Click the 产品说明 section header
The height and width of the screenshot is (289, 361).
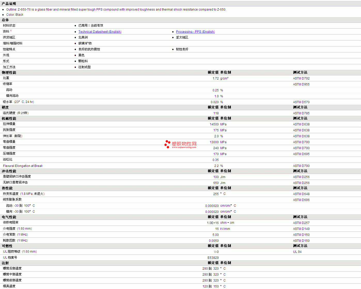(9, 4)
